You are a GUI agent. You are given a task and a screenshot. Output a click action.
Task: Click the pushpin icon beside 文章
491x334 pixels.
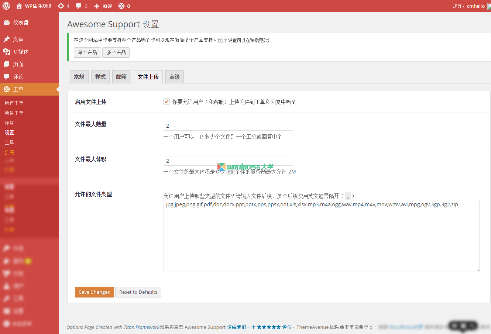(x=7, y=39)
